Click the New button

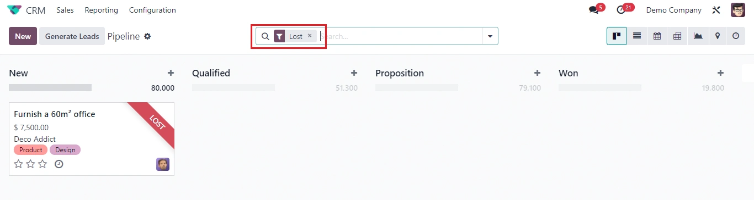point(23,36)
